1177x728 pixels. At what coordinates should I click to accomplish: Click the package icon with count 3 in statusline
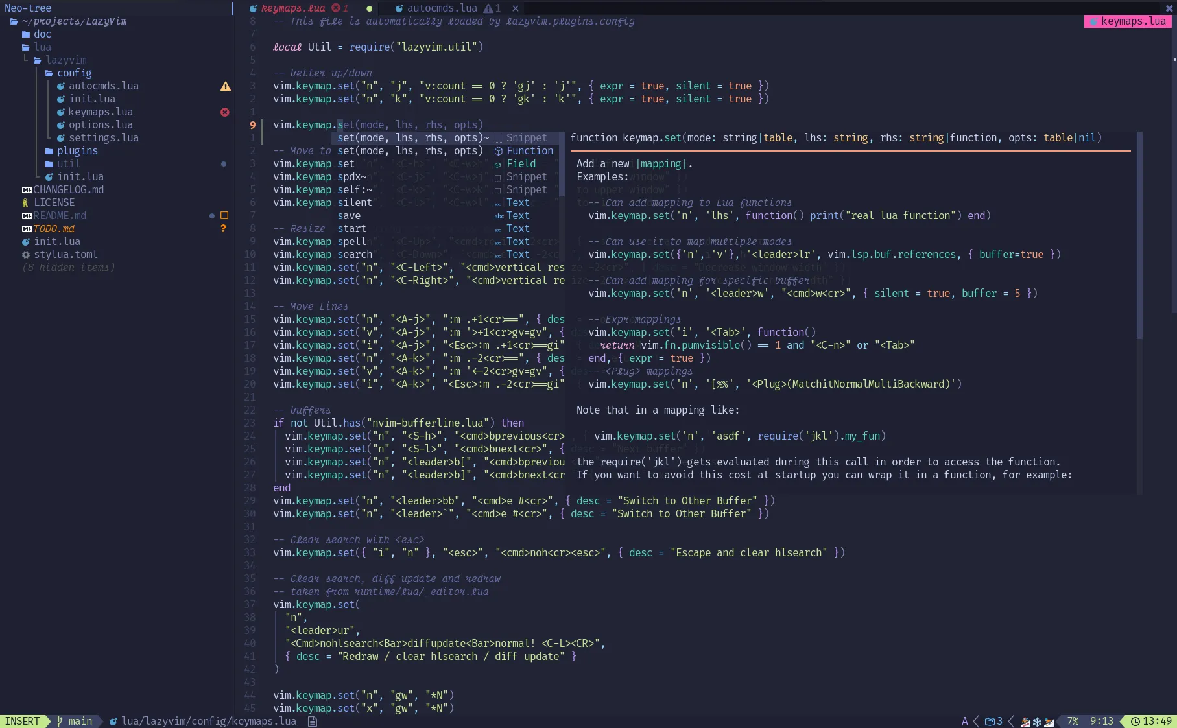click(x=993, y=722)
